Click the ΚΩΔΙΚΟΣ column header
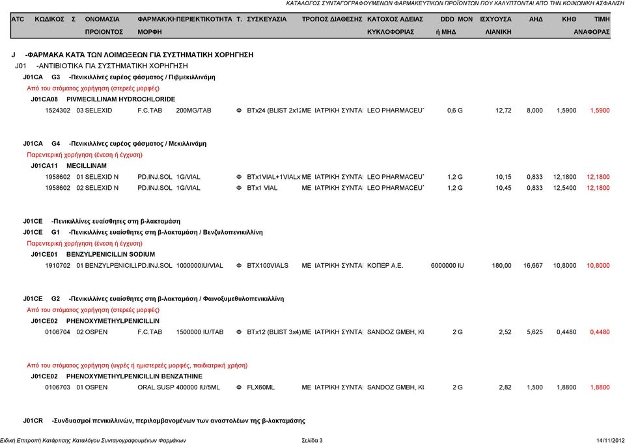Screen dimensions: 625x444 pos(49,19)
